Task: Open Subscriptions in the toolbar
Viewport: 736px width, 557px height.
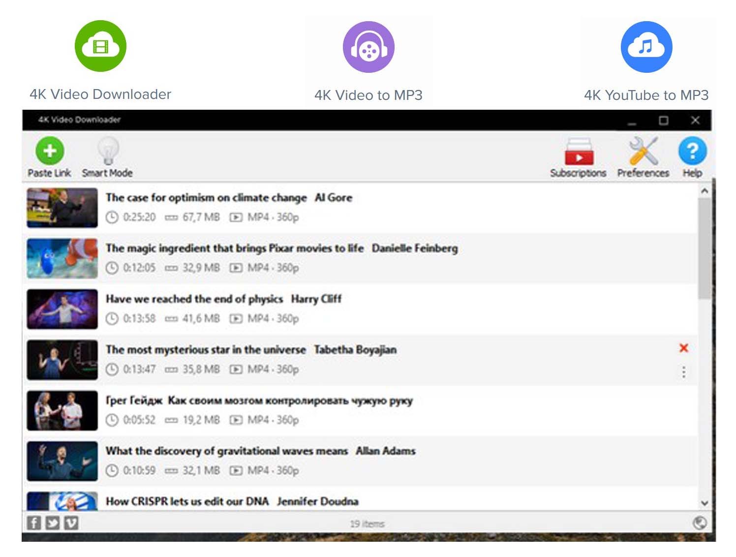Action: (578, 157)
